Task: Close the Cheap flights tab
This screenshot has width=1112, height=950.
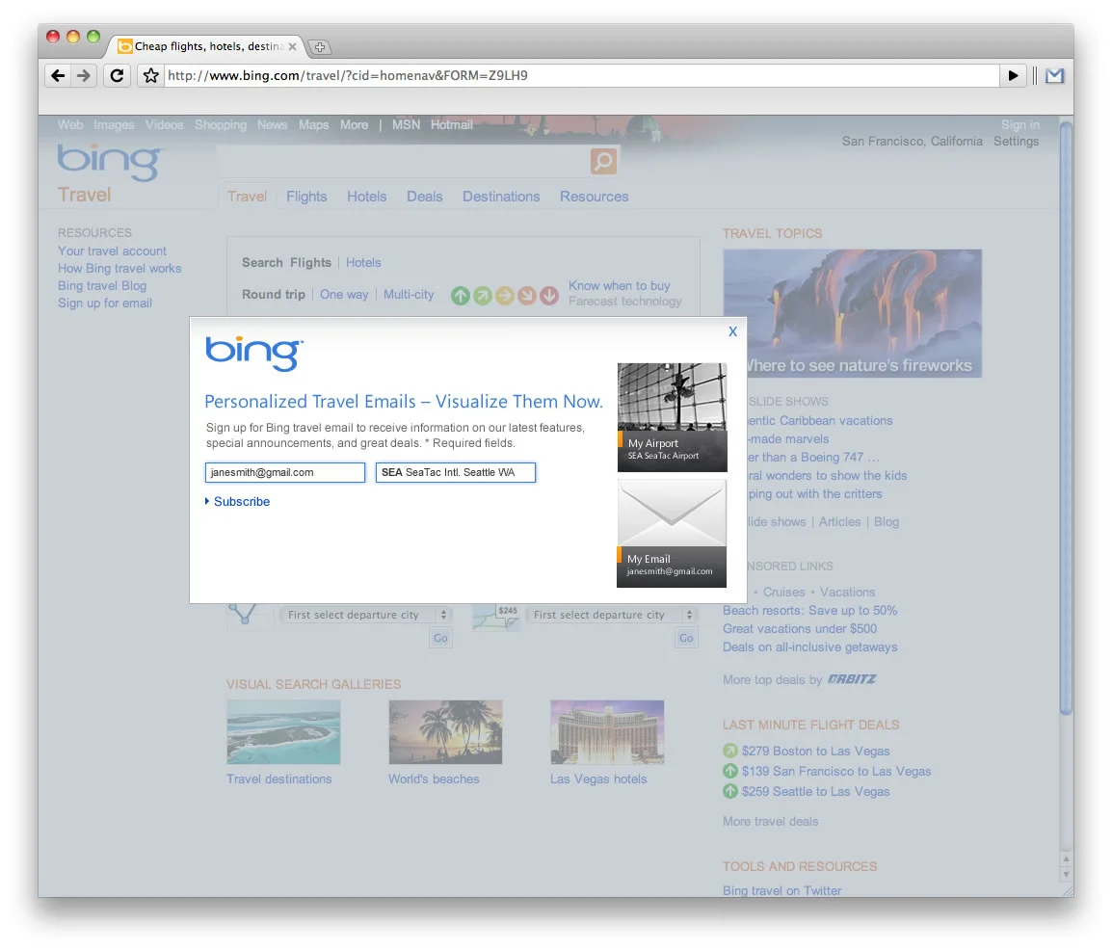Action: coord(292,47)
